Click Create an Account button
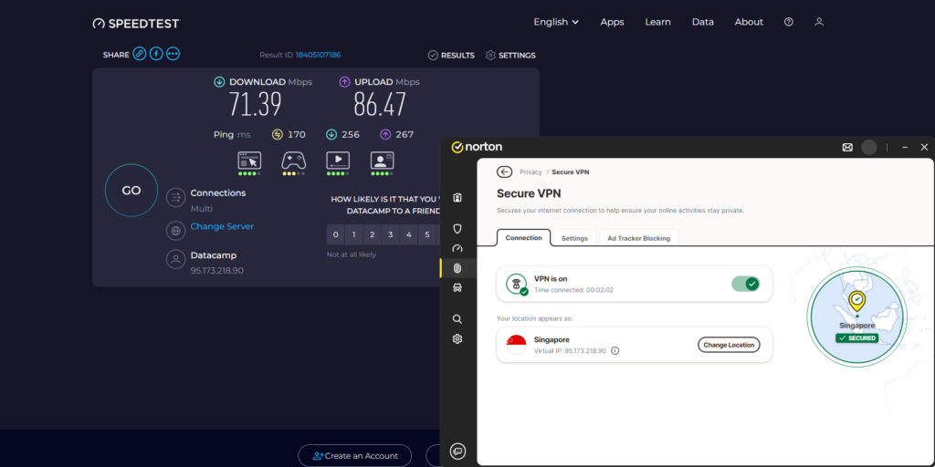The image size is (935, 467). (355, 456)
